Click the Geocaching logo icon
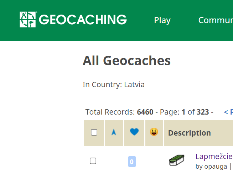This screenshot has height=174, width=233. tap(28, 20)
